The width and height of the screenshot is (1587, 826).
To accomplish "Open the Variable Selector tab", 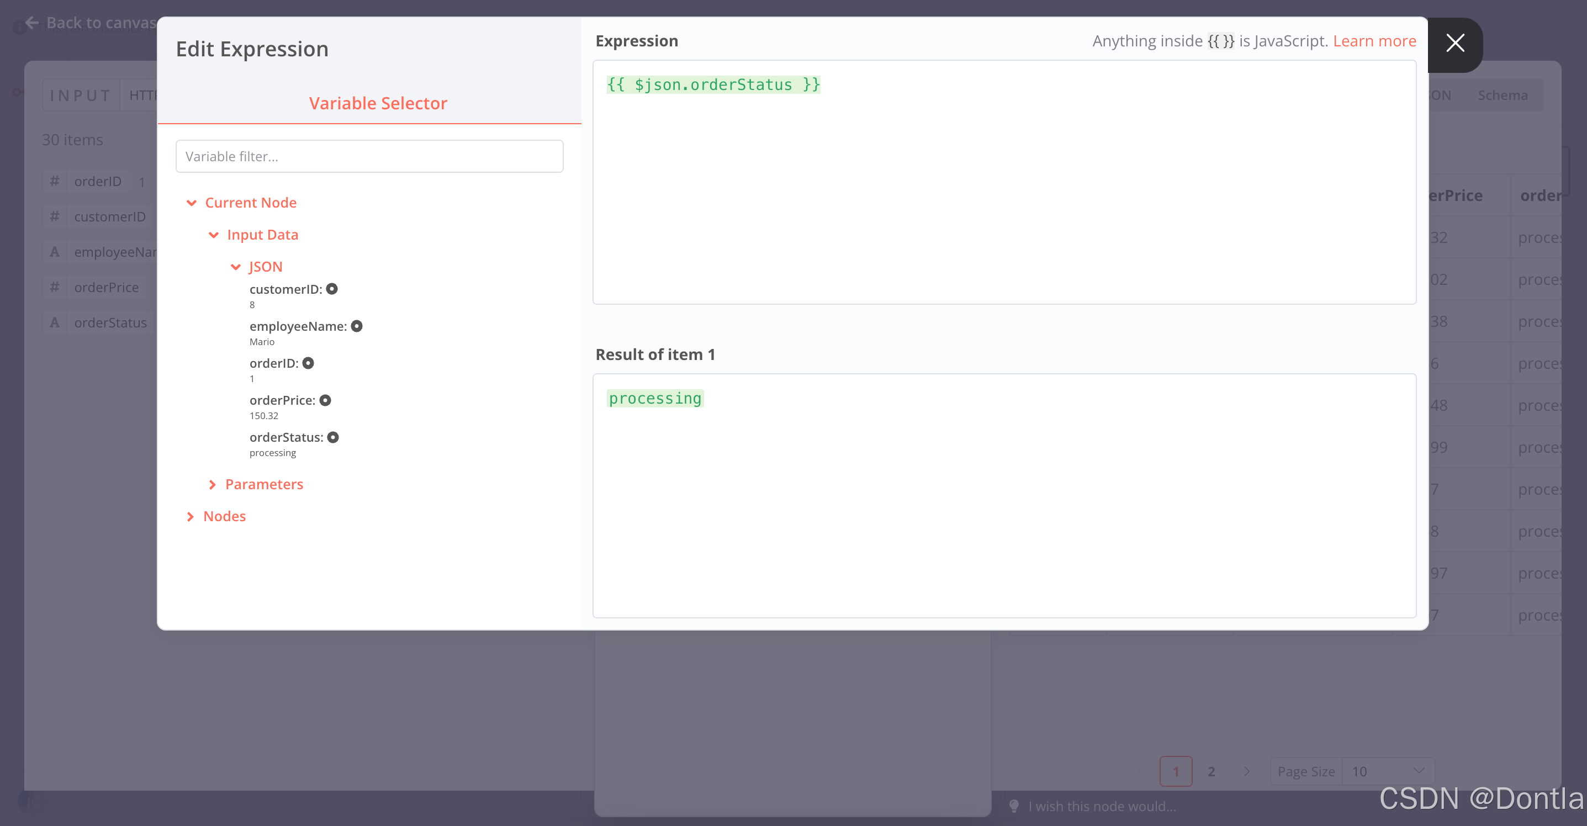I will click(378, 103).
